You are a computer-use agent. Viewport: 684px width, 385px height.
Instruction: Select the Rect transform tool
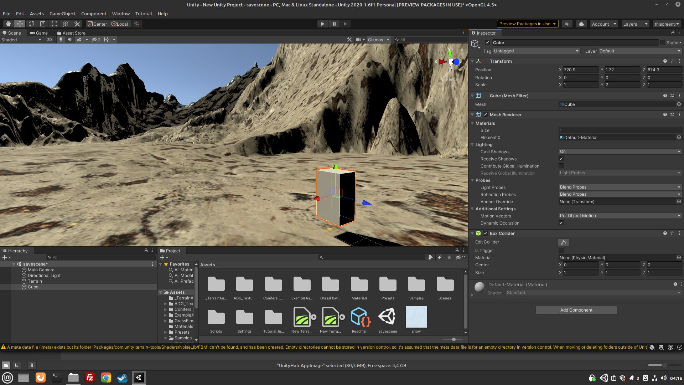(x=54, y=24)
